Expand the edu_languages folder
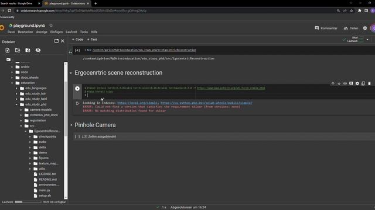The height and width of the screenshot is (210, 375). point(16,88)
